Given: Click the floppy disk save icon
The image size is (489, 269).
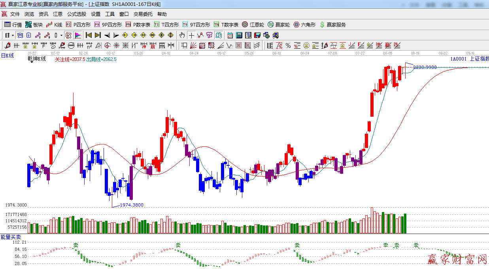Looking at the screenshot, I should pyautogui.click(x=257, y=35).
